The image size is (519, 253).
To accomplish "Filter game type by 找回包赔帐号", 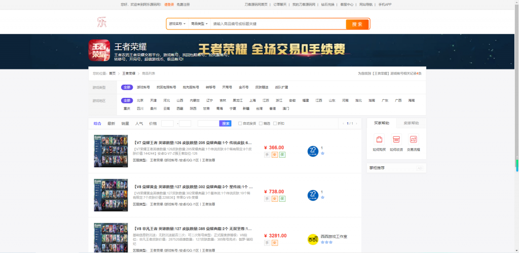I will (x=166, y=87).
